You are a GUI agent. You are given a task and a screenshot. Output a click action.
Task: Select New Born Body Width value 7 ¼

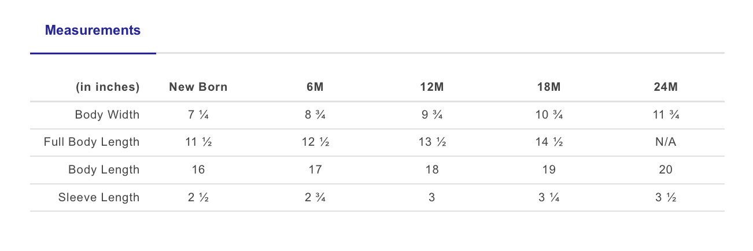(x=198, y=115)
